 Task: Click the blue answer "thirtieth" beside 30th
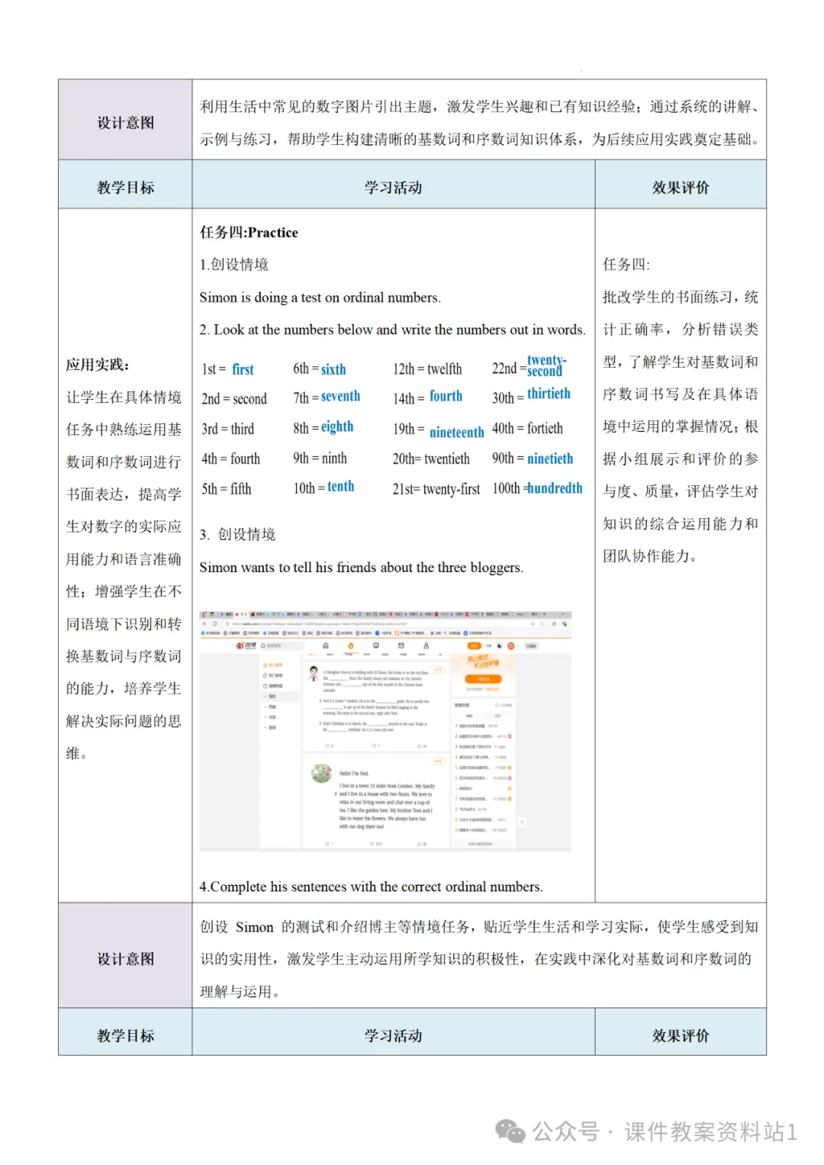point(549,394)
